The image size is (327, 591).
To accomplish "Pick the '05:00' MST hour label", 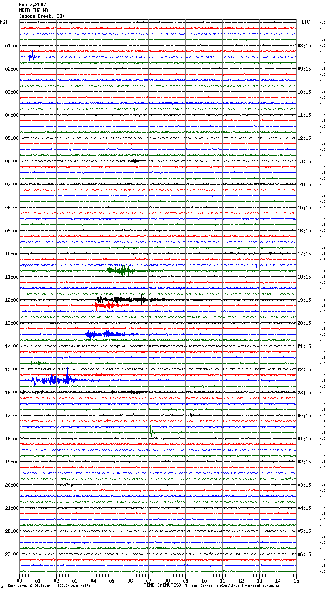I will pyautogui.click(x=12, y=138).
